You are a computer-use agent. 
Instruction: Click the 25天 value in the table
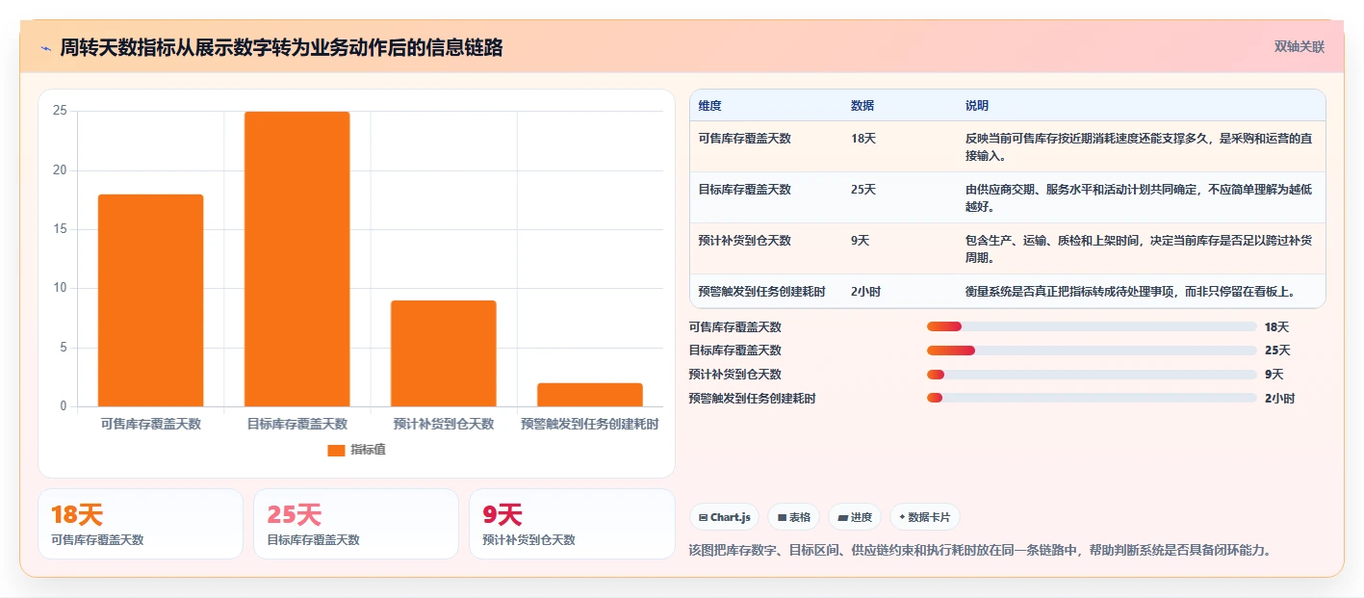tap(863, 190)
